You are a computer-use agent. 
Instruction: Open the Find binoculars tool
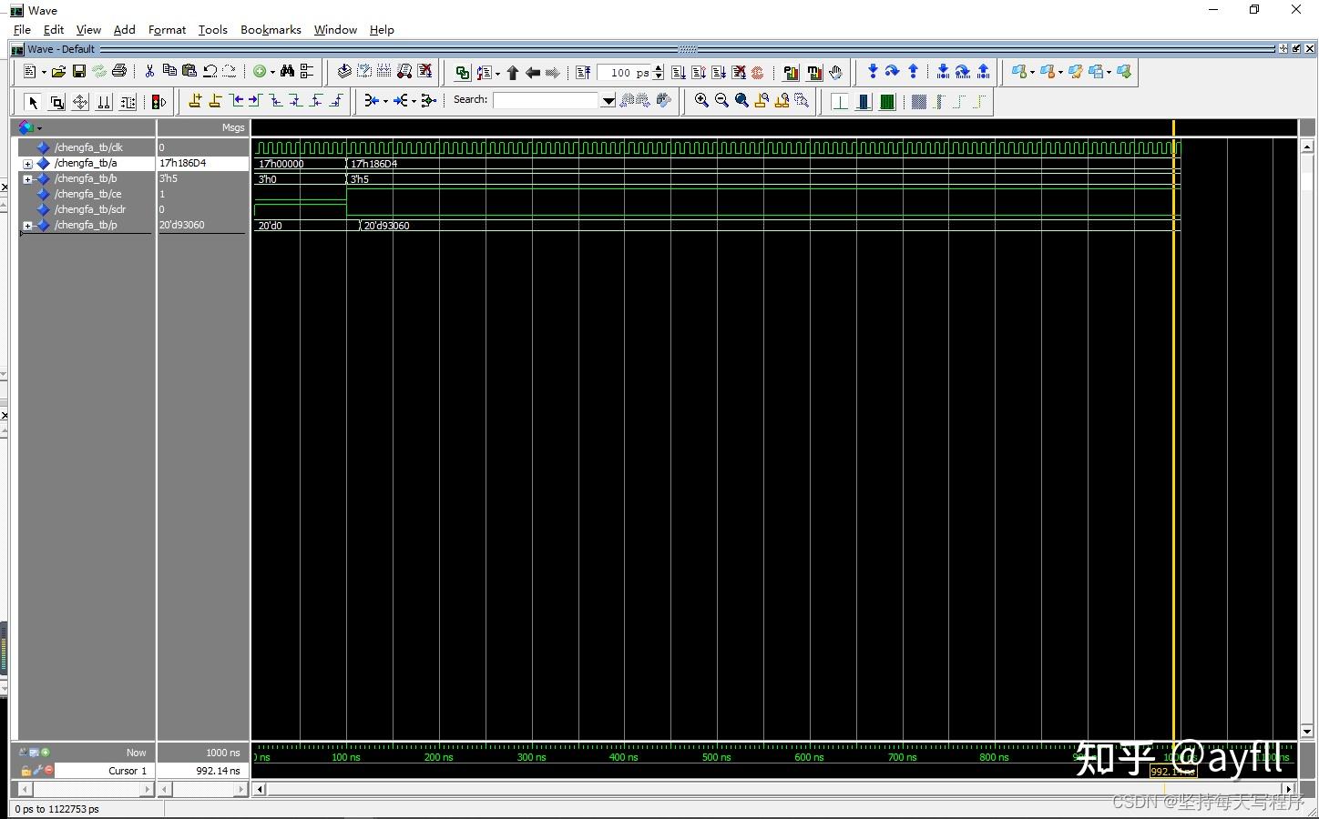click(x=286, y=72)
